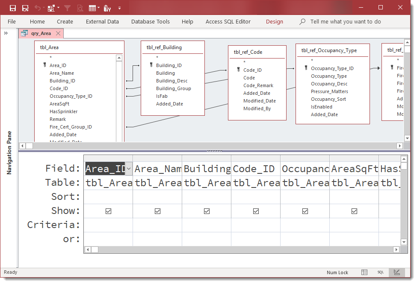Open the Access SQL Editor tab
417x284 pixels.
[228, 21]
